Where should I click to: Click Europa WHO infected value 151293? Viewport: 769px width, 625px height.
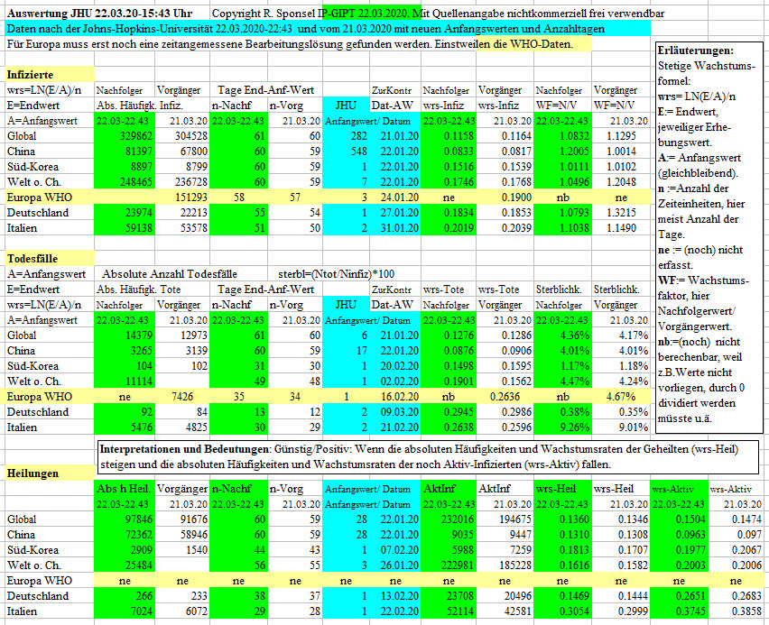tap(182, 197)
